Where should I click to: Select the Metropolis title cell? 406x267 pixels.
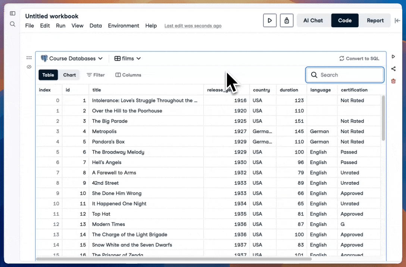pyautogui.click(x=146, y=131)
